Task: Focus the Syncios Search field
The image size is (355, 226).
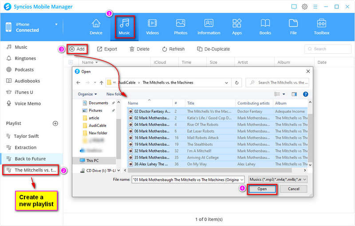Action: [x=327, y=49]
